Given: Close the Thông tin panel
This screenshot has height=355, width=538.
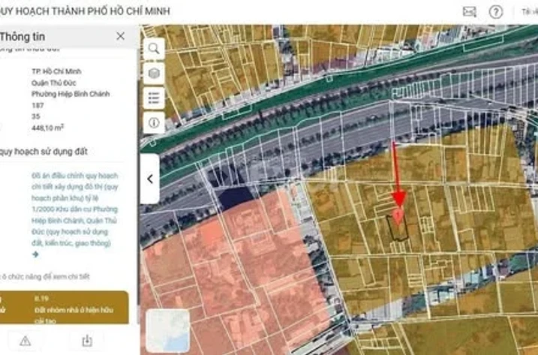Looking at the screenshot, I should [x=121, y=36].
